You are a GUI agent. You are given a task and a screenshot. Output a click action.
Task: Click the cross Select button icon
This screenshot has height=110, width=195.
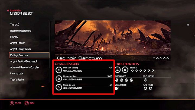[x=12, y=103]
